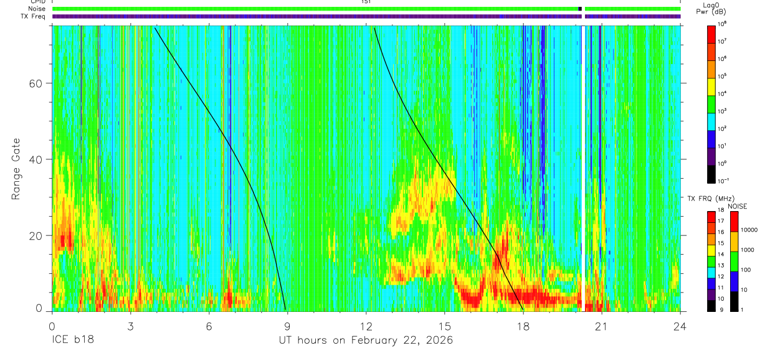Click the '9' label on TX FRQ colorbar
Image resolution: width=765 pixels, height=353 pixels.
pos(720,310)
